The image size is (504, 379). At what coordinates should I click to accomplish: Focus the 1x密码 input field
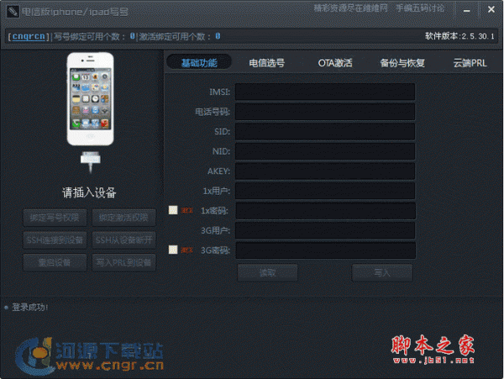click(x=325, y=211)
